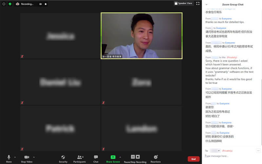Pause the recording from the top bar
262x164 pixels.
pyautogui.click(x=41, y=4)
